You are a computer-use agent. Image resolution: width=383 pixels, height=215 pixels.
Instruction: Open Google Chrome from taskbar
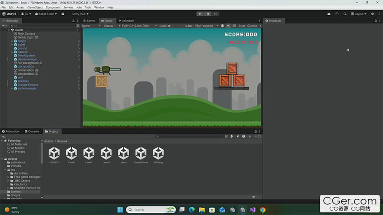coord(262,210)
